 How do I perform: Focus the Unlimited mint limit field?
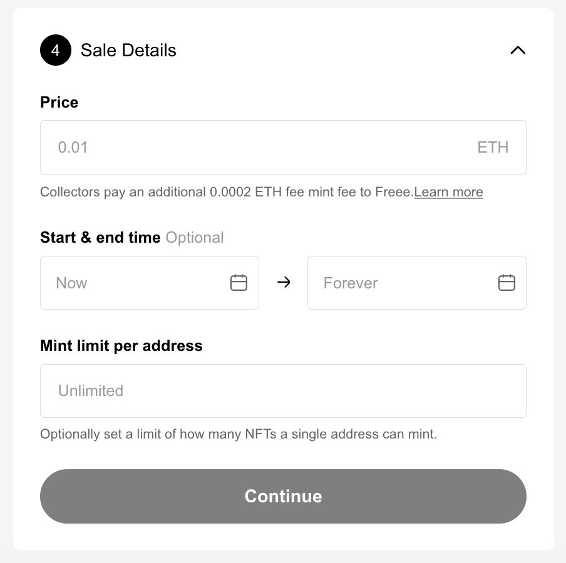[x=283, y=391]
